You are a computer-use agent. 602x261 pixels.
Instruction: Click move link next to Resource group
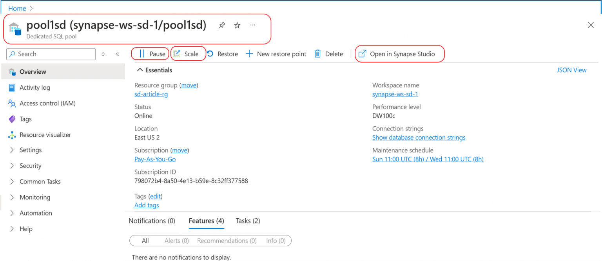click(189, 85)
